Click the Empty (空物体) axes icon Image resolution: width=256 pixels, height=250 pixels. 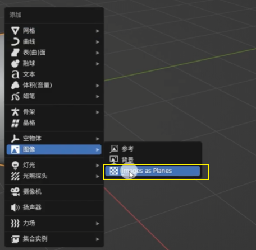[15, 139]
